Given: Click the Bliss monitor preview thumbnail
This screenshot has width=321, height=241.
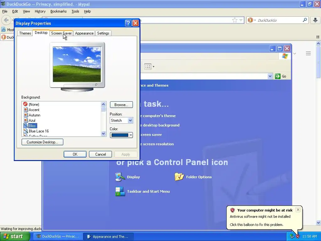Looking at the screenshot, I should 77,64.
